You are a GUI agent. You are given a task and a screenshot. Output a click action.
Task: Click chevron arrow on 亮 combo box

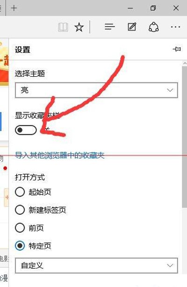pyautogui.click(x=170, y=90)
